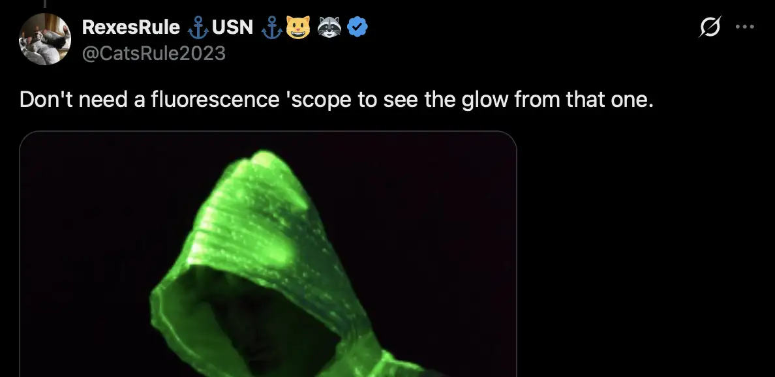Click the thread connector line above avatar
This screenshot has height=377, width=775.
[45, 4]
